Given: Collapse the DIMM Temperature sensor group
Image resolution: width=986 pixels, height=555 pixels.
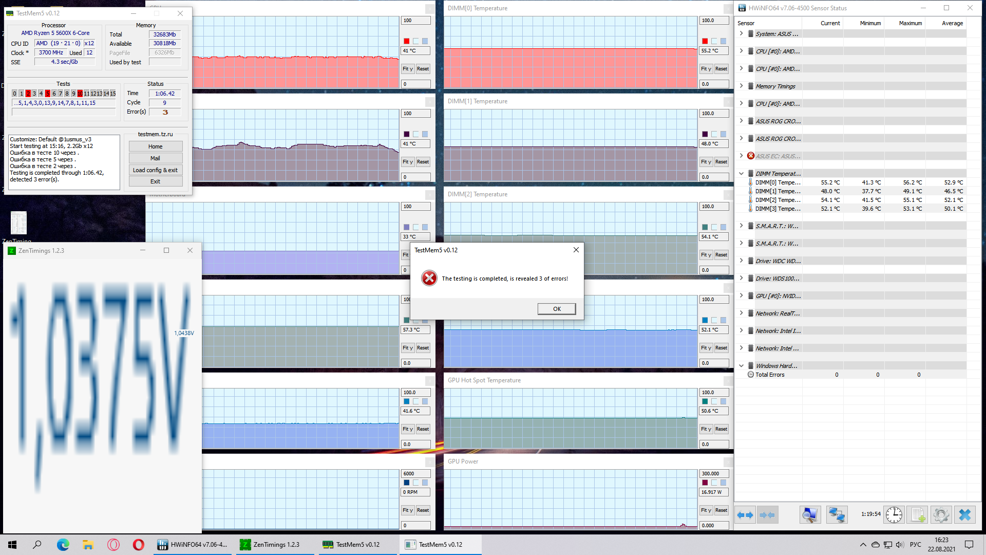Looking at the screenshot, I should coord(741,174).
